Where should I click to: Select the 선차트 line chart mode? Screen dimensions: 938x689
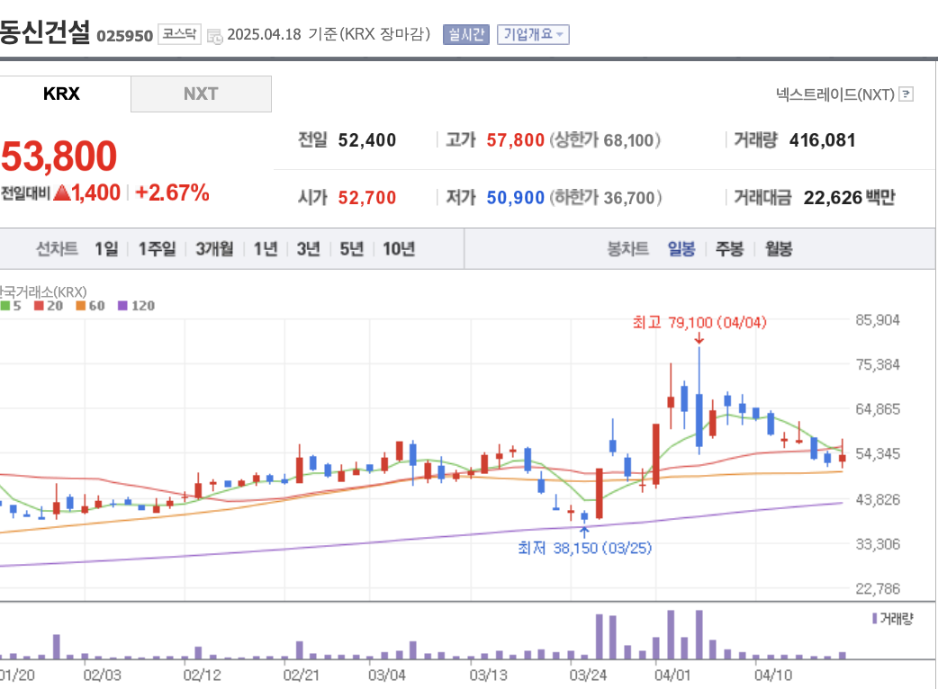(x=57, y=248)
